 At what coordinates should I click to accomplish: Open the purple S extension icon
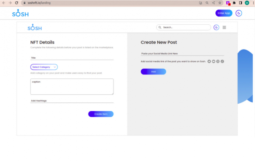pos(228,3)
